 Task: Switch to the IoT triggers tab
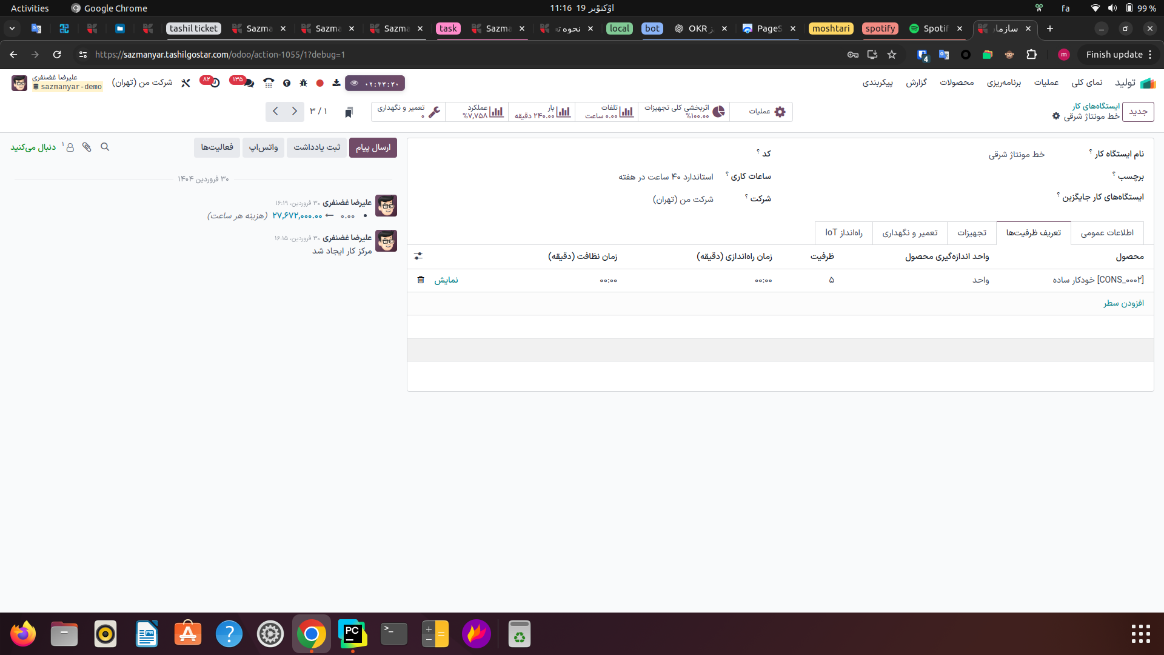pyautogui.click(x=843, y=233)
